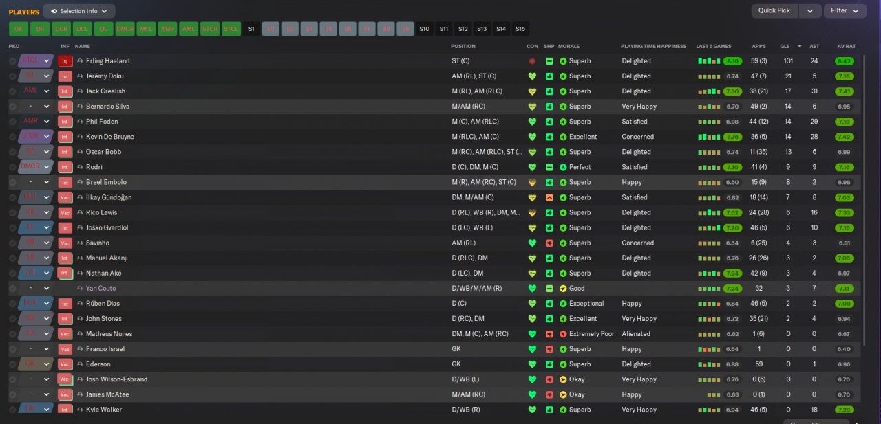Click Jack Grealish's last 5 games form bars
The image size is (881, 424).
coord(709,91)
